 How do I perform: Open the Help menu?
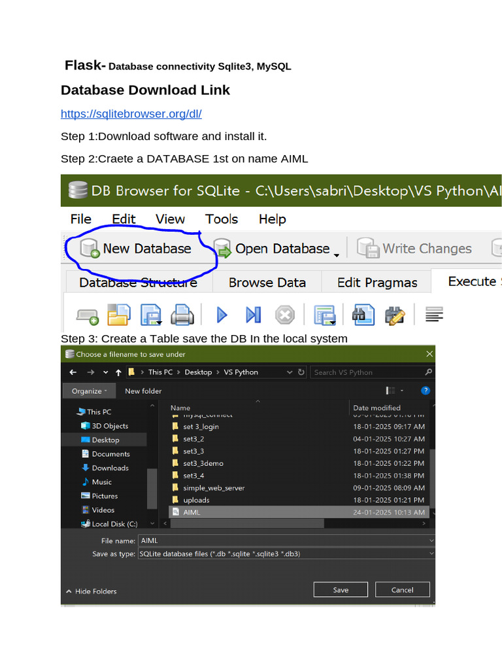pos(273,219)
